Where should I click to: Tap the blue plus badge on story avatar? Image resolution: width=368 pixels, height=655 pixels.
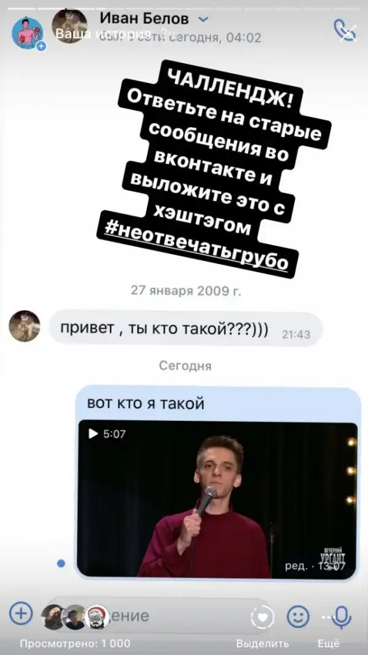[x=41, y=46]
